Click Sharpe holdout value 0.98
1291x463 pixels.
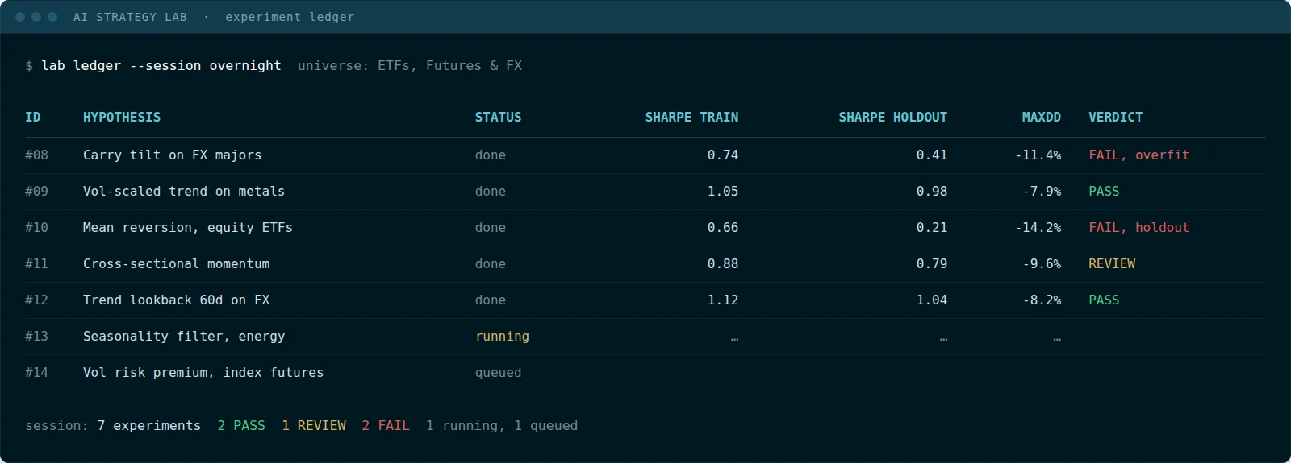[x=932, y=192]
